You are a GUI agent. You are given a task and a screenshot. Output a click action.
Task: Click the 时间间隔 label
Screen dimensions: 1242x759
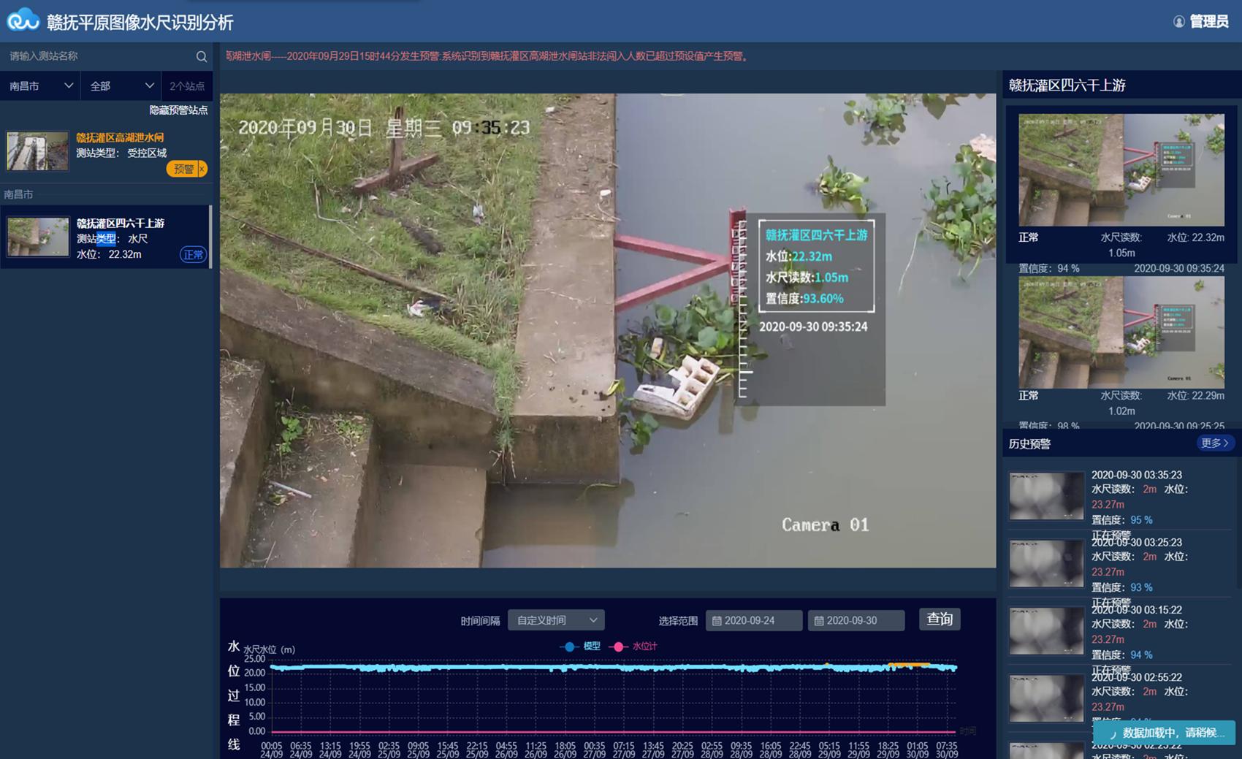pyautogui.click(x=480, y=621)
